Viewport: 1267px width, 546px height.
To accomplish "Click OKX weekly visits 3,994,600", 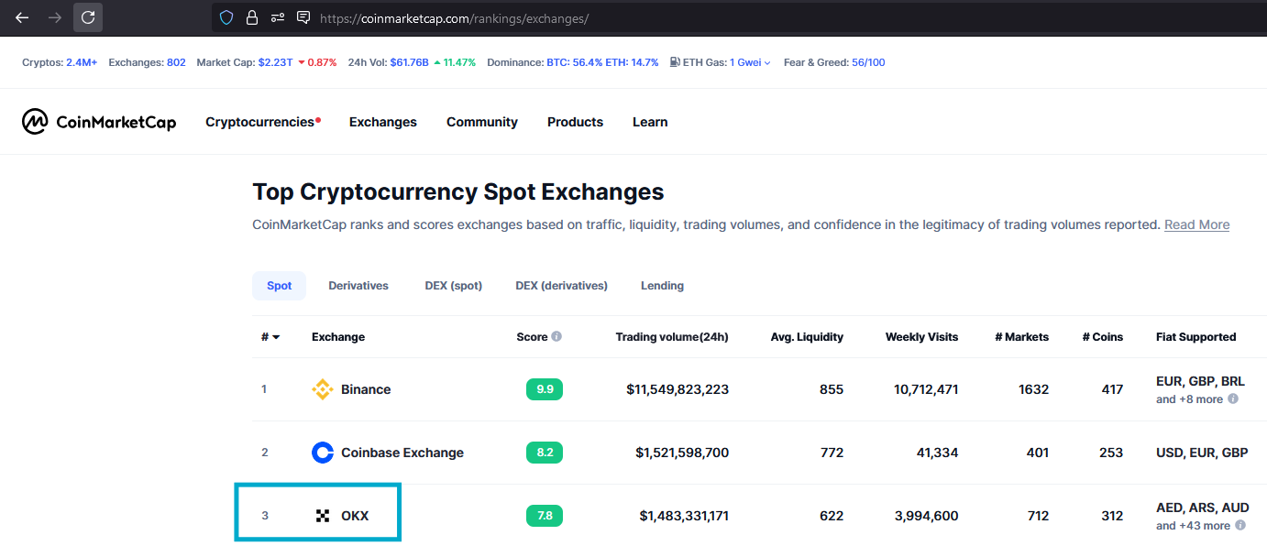I will [x=926, y=516].
